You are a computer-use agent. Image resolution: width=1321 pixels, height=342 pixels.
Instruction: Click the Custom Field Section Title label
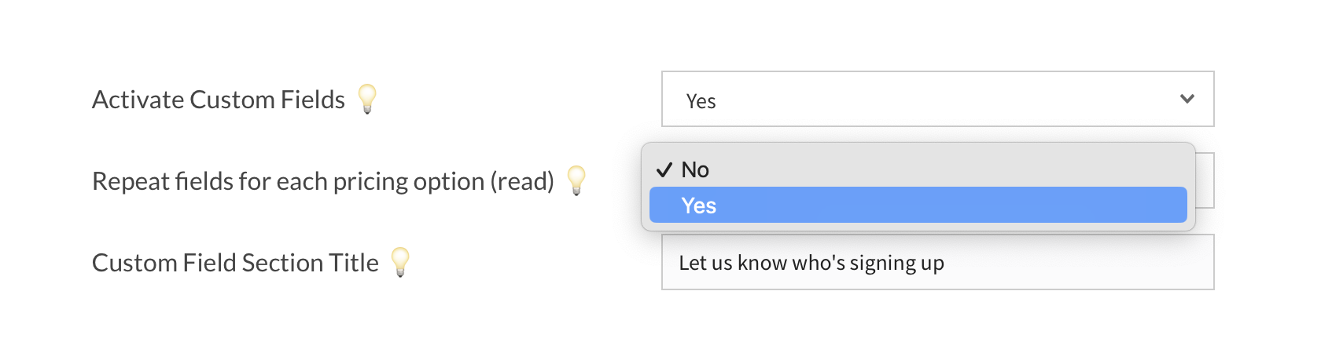tap(235, 263)
